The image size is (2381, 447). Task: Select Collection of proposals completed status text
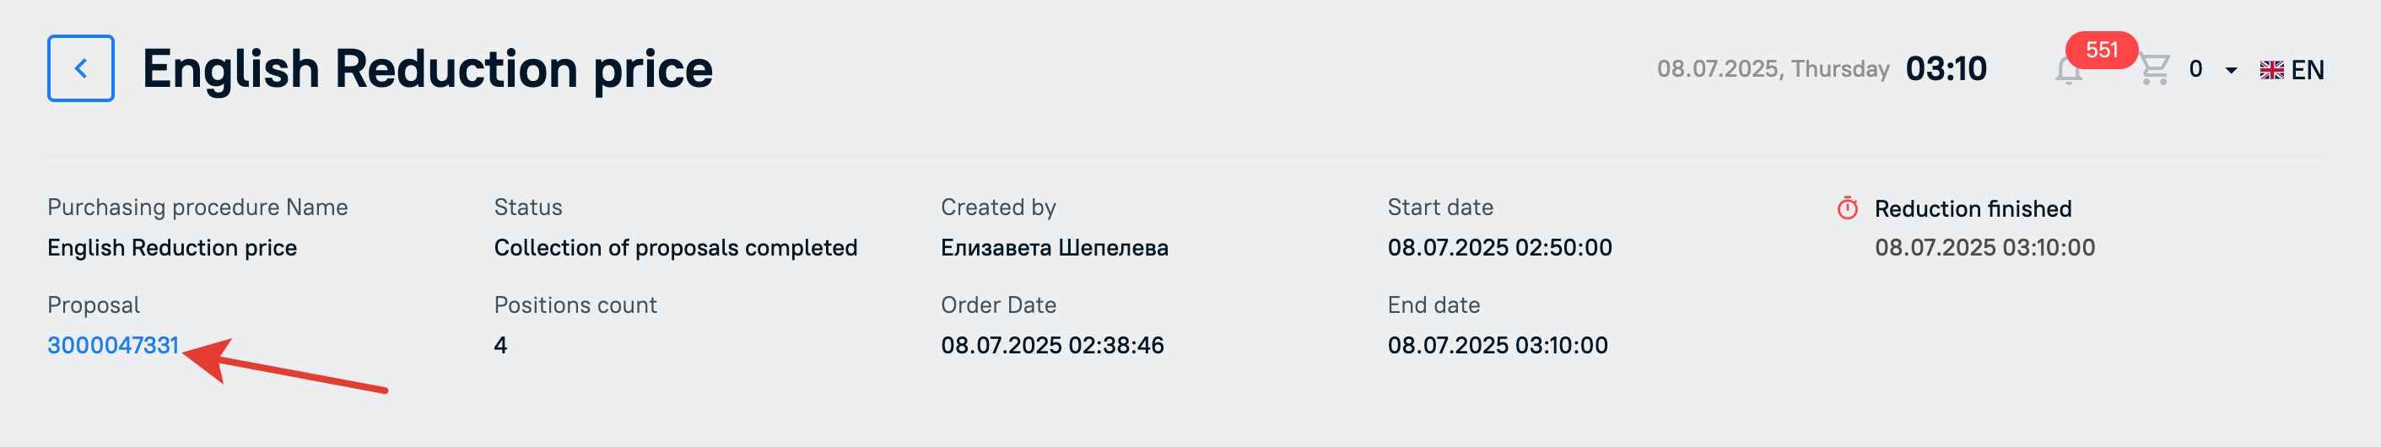tap(676, 247)
